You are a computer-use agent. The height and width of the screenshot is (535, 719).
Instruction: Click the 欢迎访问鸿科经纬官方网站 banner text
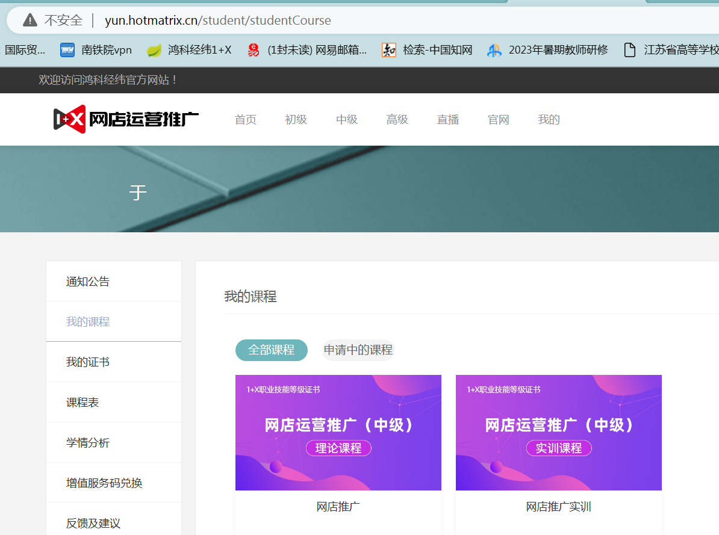108,80
